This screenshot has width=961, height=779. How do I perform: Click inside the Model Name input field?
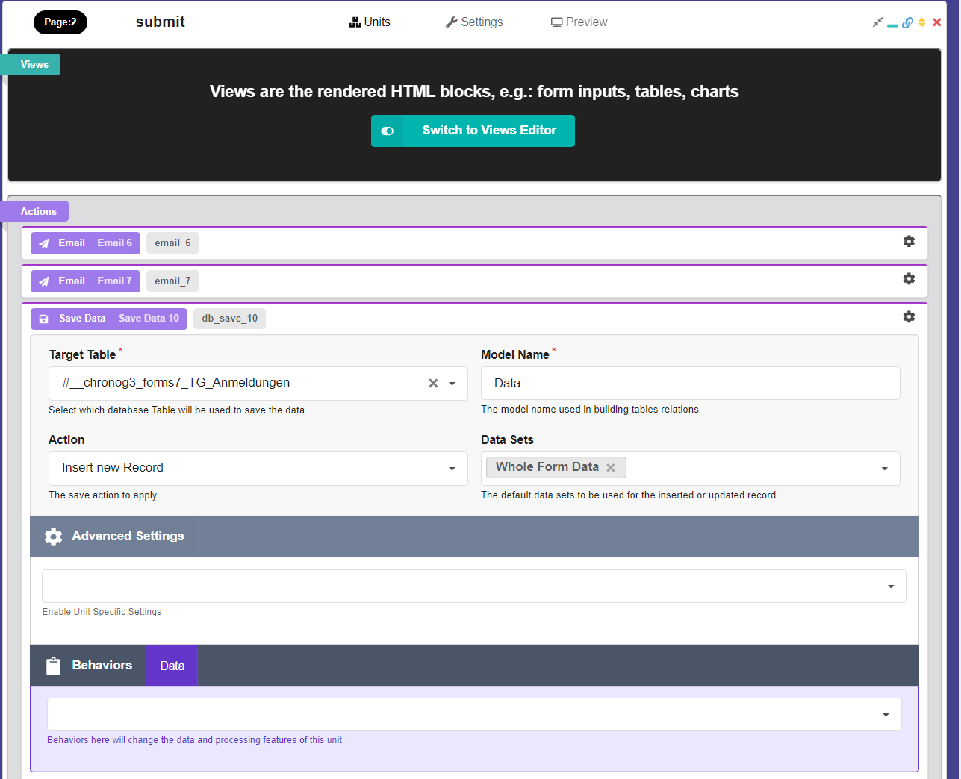(x=672, y=383)
